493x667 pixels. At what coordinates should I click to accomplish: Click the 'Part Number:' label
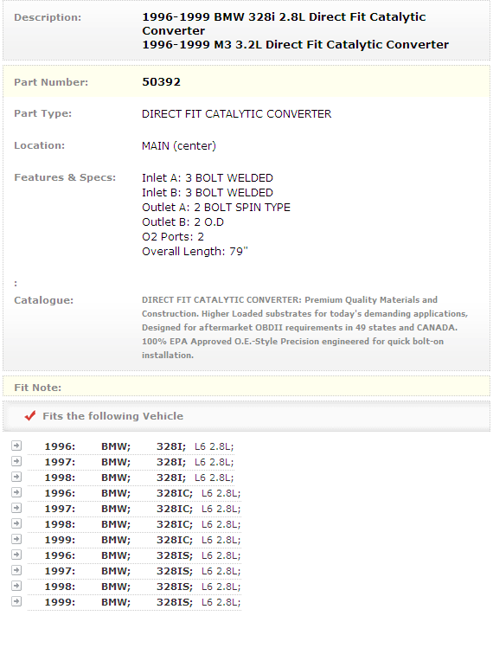click(x=51, y=82)
